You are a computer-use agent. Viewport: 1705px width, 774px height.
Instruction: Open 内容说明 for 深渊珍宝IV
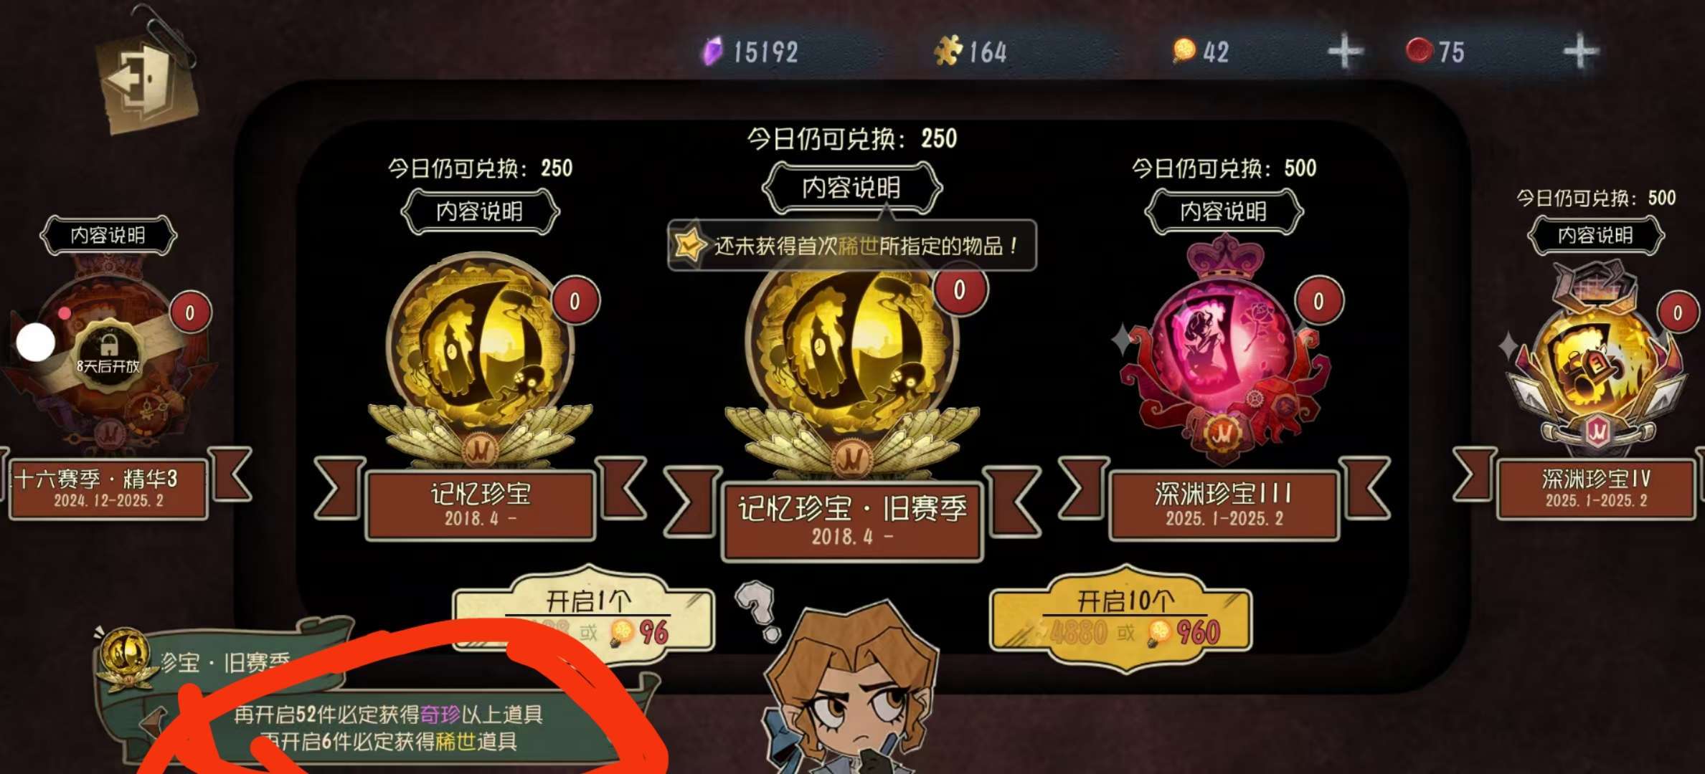click(x=1595, y=235)
